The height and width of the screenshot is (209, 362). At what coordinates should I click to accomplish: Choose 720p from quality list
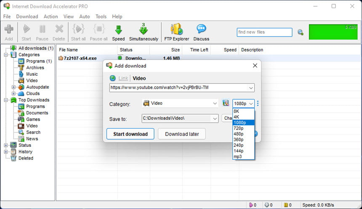pos(243,128)
